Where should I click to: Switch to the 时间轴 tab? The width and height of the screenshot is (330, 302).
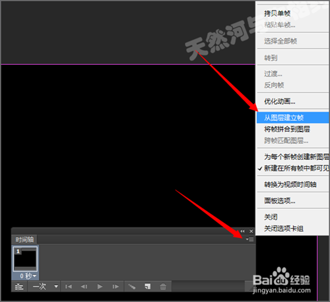tap(24, 239)
